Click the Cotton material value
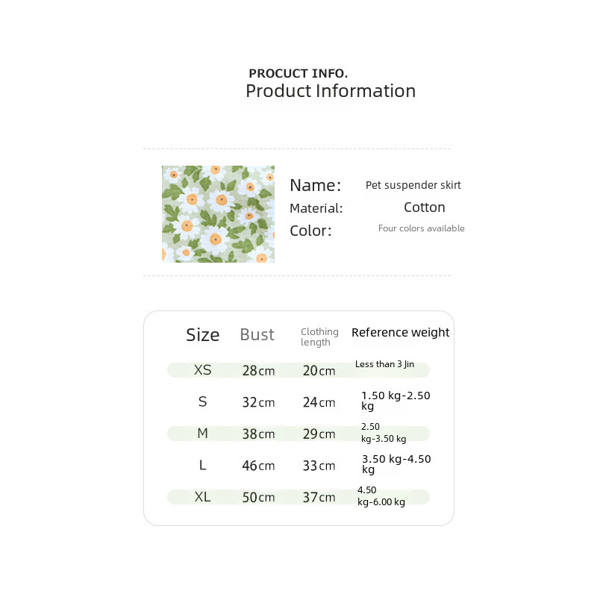This screenshot has width=597, height=597. (424, 207)
